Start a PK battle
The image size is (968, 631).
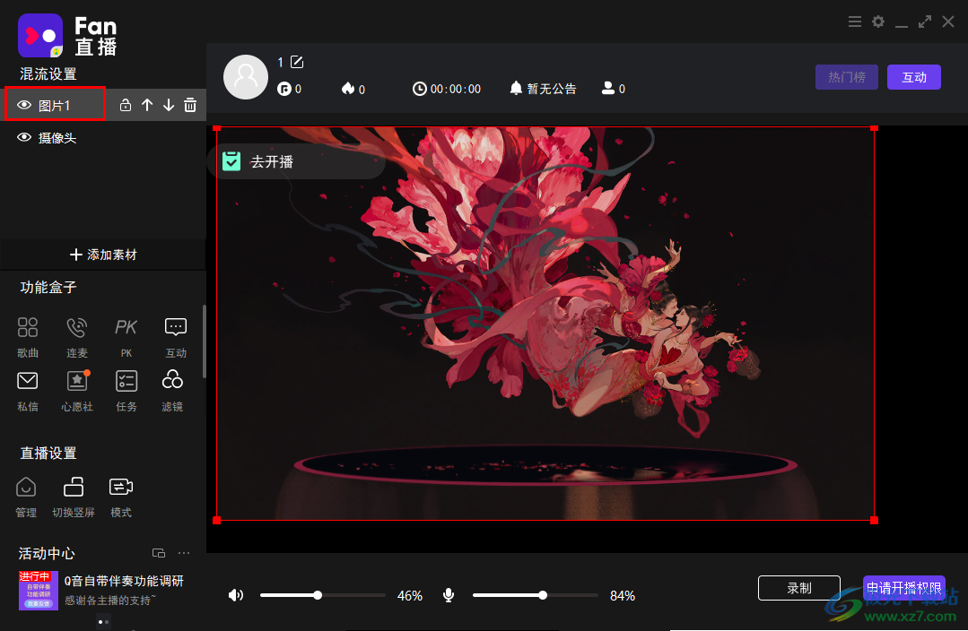pyautogui.click(x=126, y=337)
